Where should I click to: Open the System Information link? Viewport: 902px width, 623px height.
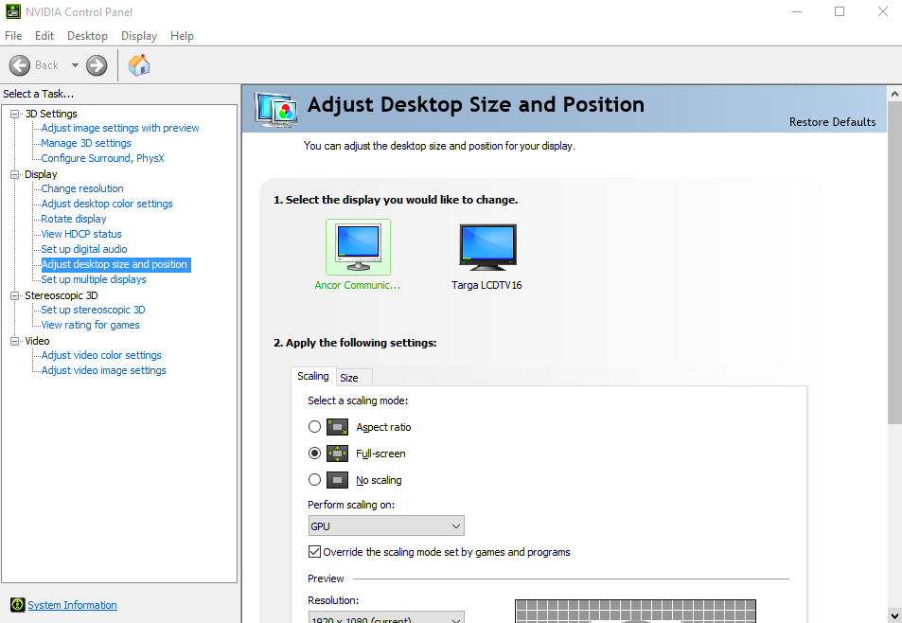click(x=73, y=605)
